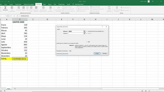Select the Septiembre cell

[x=6, y=48]
